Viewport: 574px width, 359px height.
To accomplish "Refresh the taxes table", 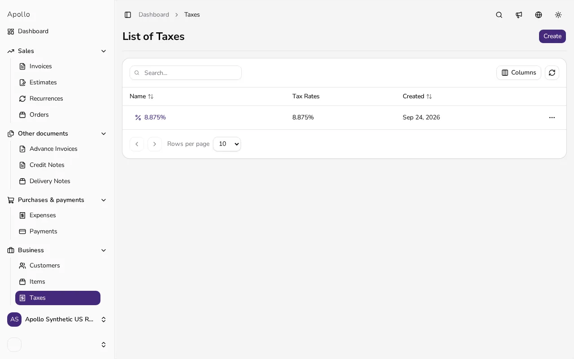I will tap(552, 73).
